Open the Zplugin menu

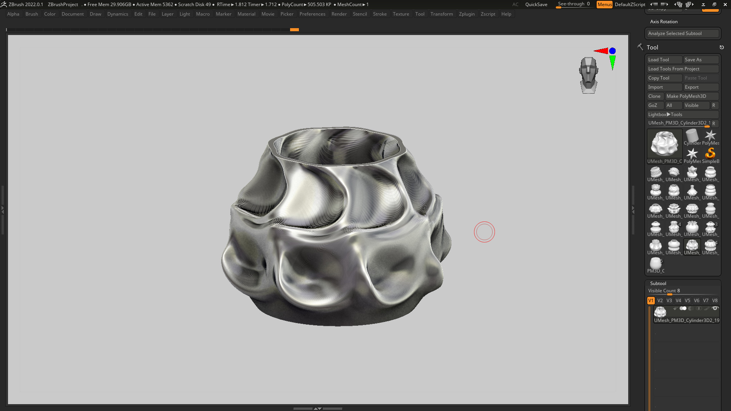[x=467, y=14]
